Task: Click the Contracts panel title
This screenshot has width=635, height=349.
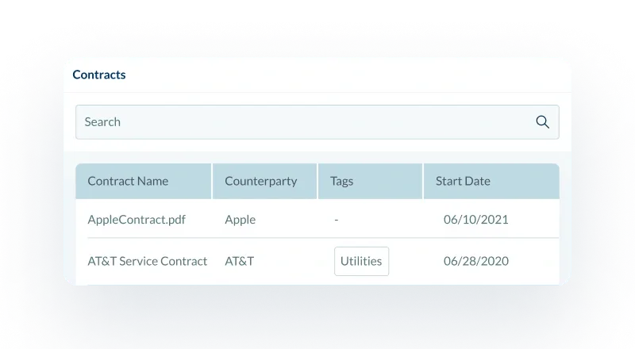Action: 99,75
